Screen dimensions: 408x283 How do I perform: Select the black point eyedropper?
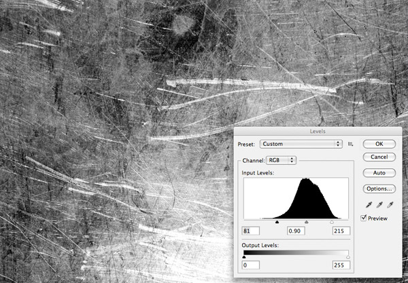coord(369,205)
